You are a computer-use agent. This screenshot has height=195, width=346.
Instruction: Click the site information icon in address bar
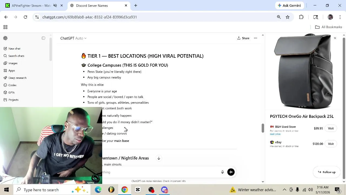(37, 17)
